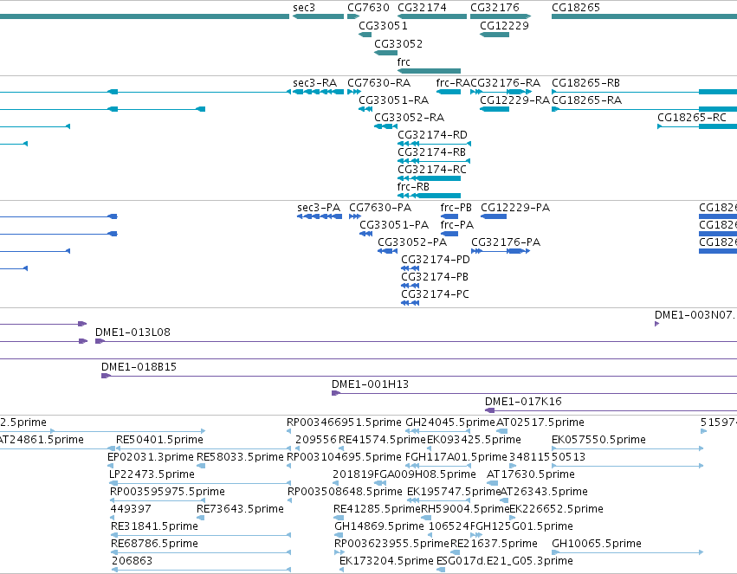Click EST EK057550.5prime
This screenshot has width=737, height=574.
point(628,448)
